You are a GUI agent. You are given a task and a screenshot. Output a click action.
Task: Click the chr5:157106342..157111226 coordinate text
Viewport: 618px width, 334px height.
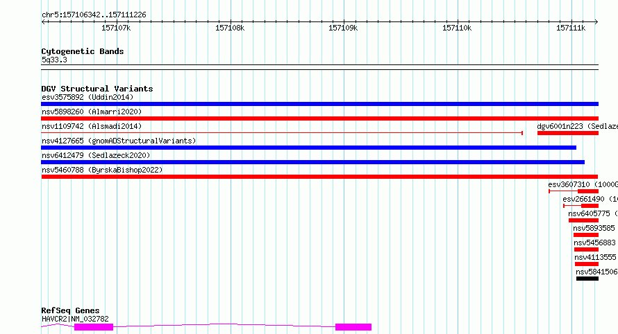tap(94, 15)
